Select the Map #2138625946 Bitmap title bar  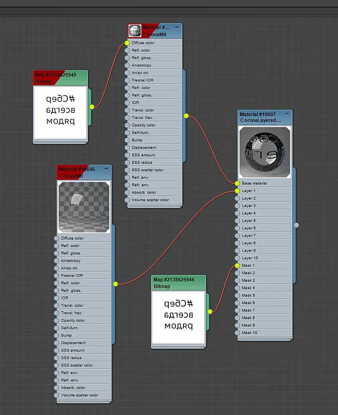pos(178,283)
